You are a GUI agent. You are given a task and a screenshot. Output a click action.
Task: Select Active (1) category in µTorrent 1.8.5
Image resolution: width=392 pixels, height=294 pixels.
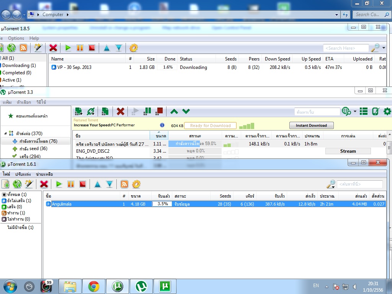coord(12,80)
